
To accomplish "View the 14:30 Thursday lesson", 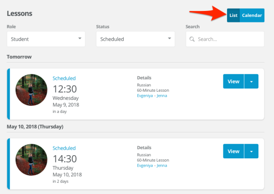I will tap(233, 151).
